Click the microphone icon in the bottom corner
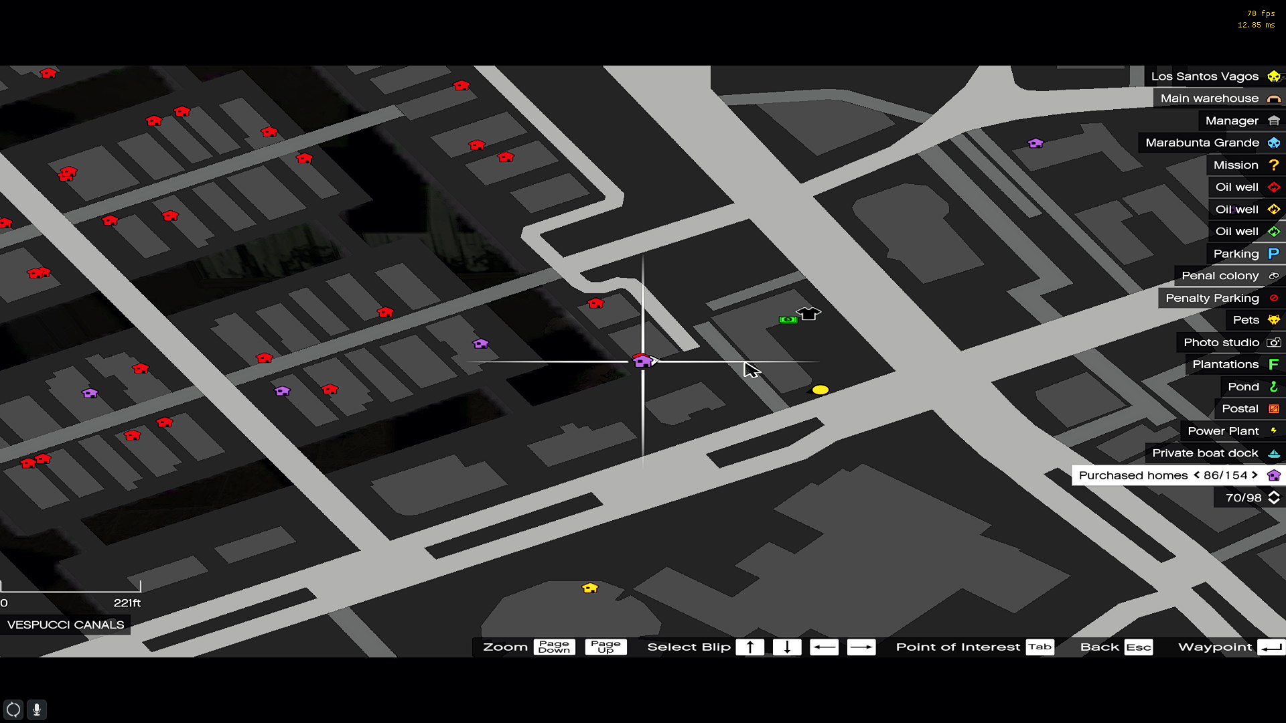 37,709
